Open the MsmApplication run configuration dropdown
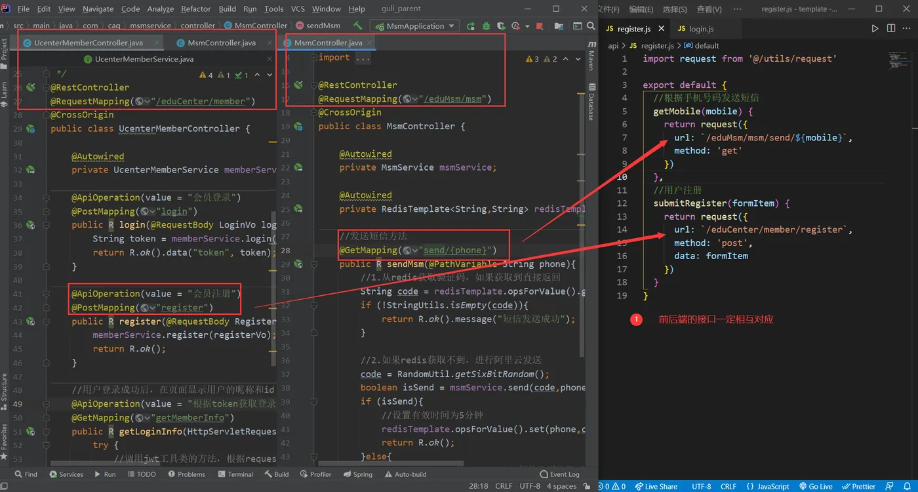The image size is (918, 492). [x=415, y=26]
